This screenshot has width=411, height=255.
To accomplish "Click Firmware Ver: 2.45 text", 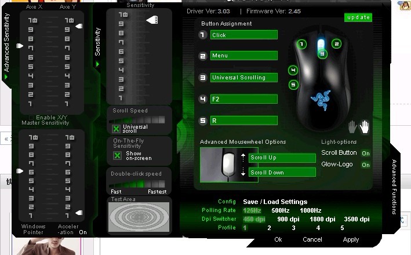I will [x=274, y=11].
